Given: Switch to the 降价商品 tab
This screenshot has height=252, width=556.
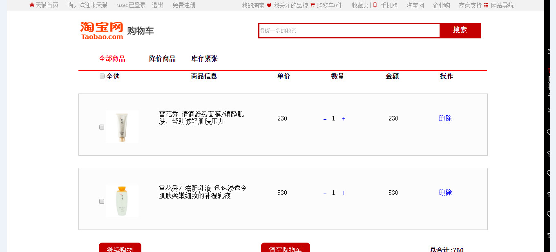Looking at the screenshot, I should click(162, 59).
